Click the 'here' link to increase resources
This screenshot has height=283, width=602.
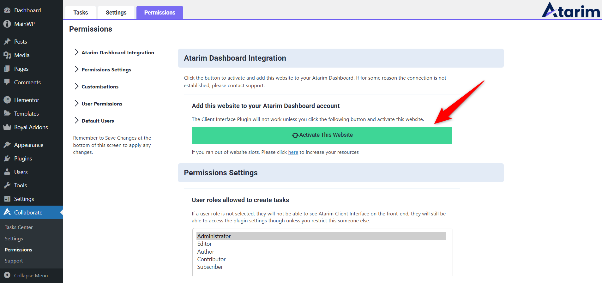(x=293, y=152)
